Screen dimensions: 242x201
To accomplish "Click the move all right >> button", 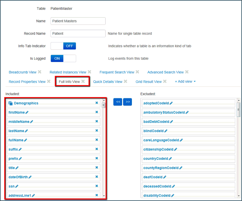I will (x=127, y=102).
